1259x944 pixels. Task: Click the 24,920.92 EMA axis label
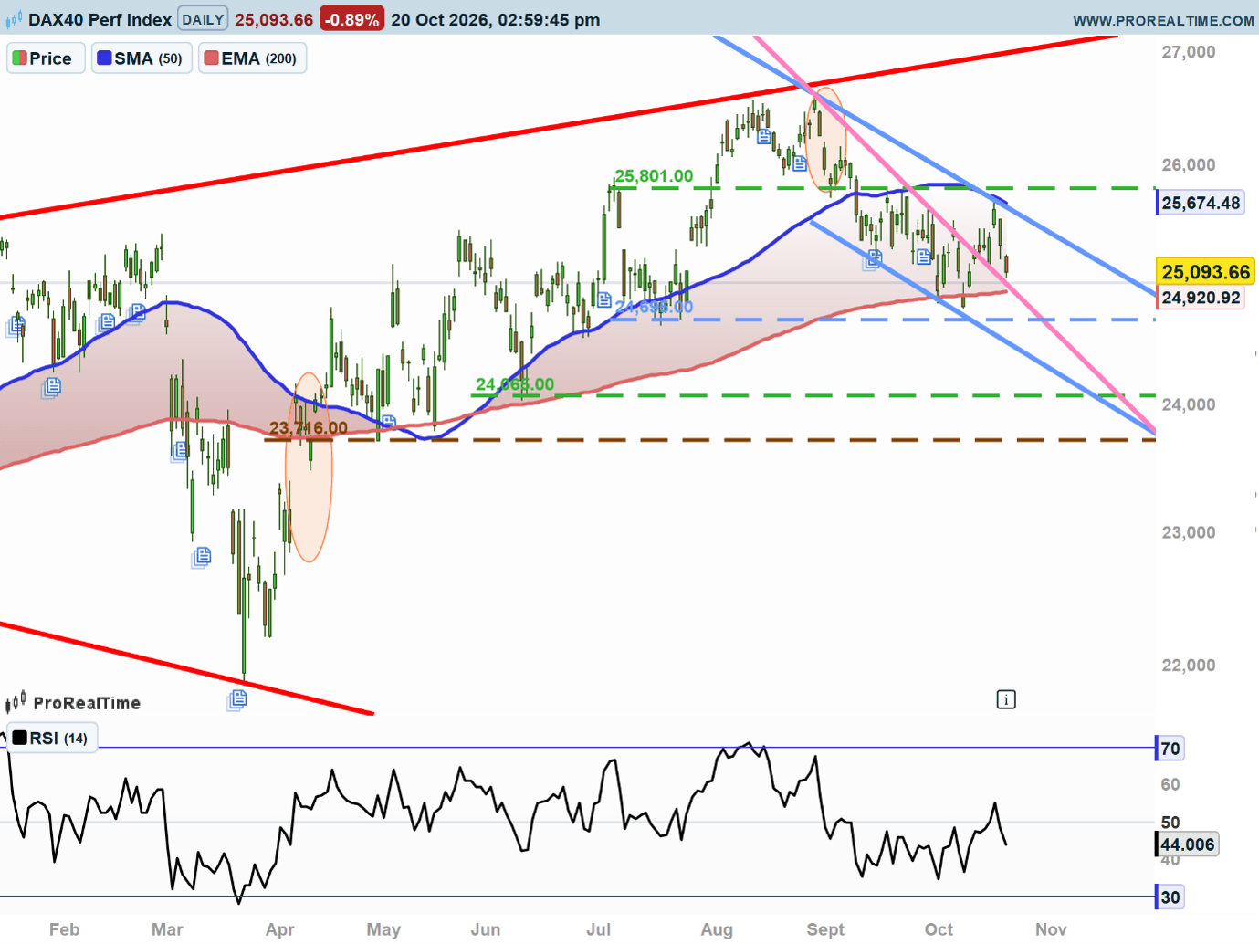[x=1201, y=298]
